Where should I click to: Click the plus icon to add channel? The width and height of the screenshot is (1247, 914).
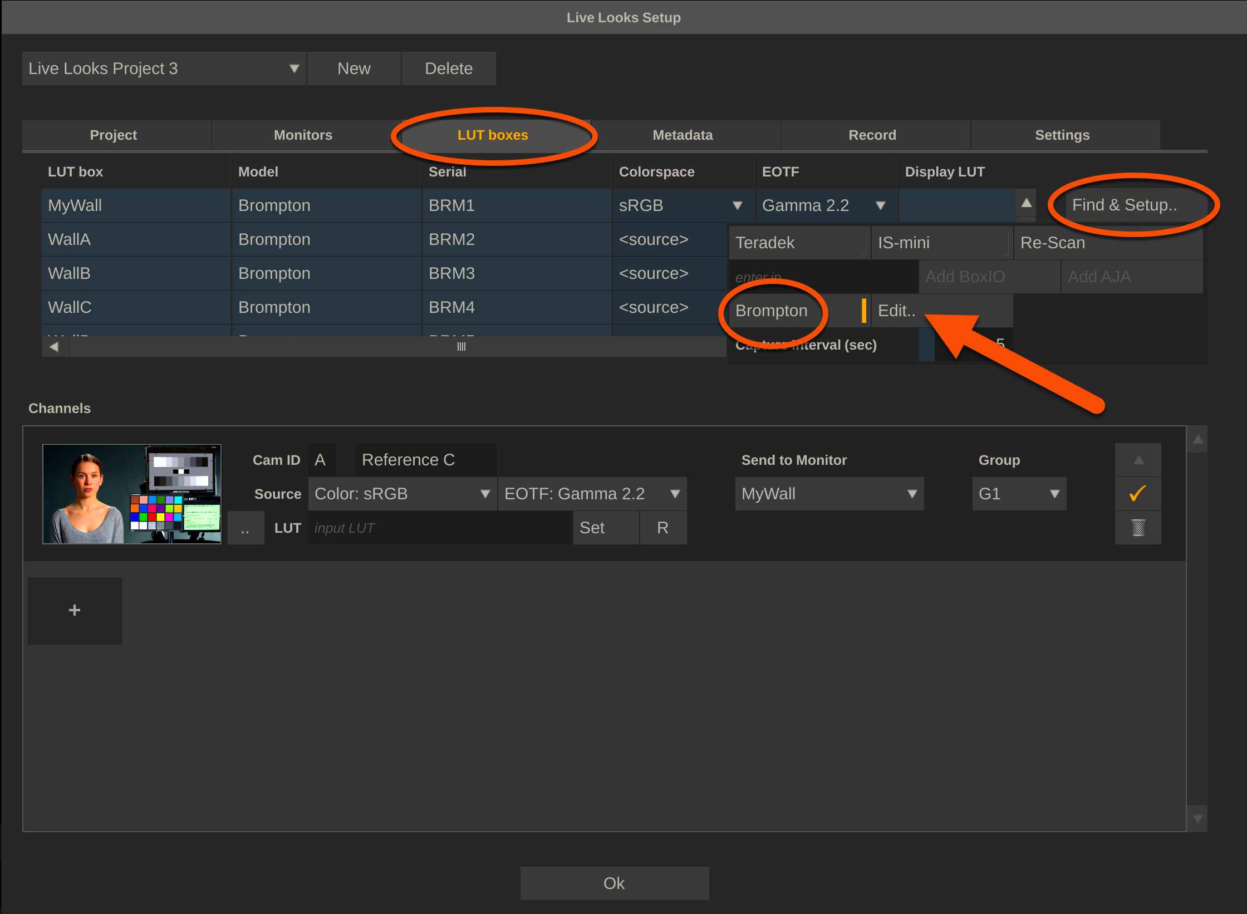pos(75,611)
